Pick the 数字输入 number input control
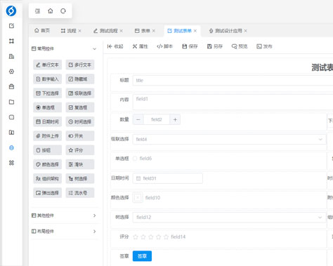 [48, 79]
